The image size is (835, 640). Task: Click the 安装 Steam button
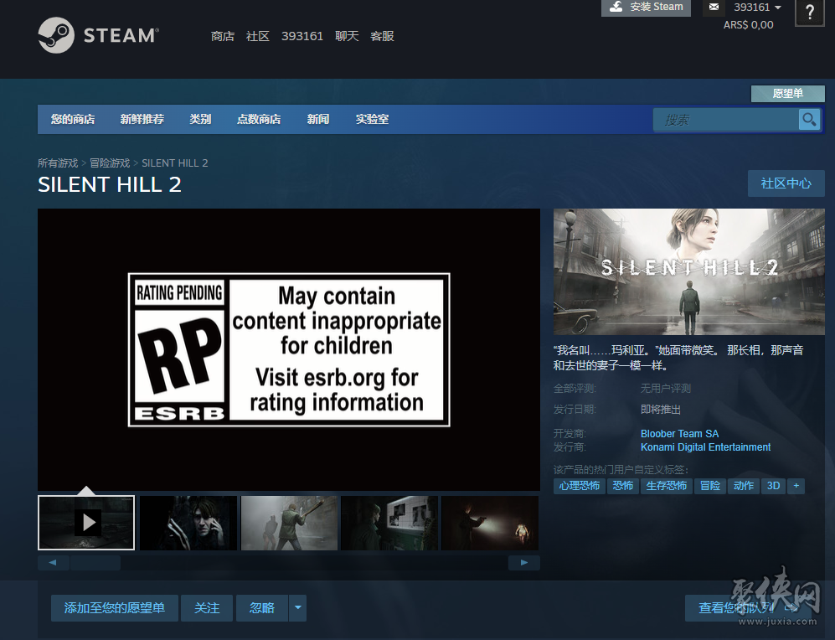(x=646, y=7)
